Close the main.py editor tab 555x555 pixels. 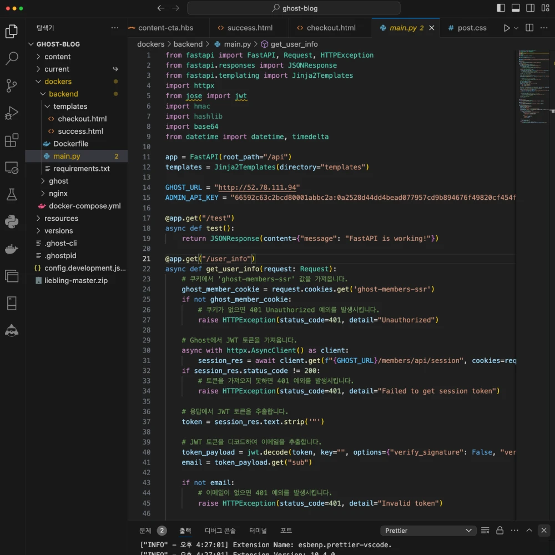432,28
